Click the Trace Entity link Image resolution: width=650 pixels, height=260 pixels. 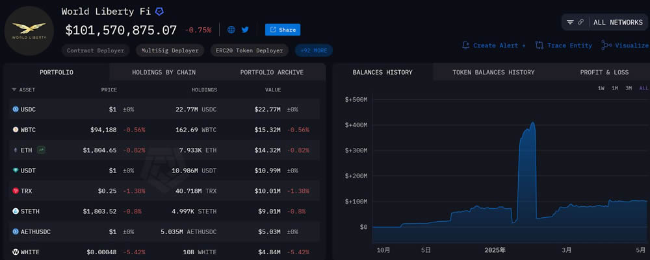click(564, 45)
